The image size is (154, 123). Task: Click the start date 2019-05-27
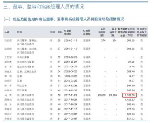[71, 62]
